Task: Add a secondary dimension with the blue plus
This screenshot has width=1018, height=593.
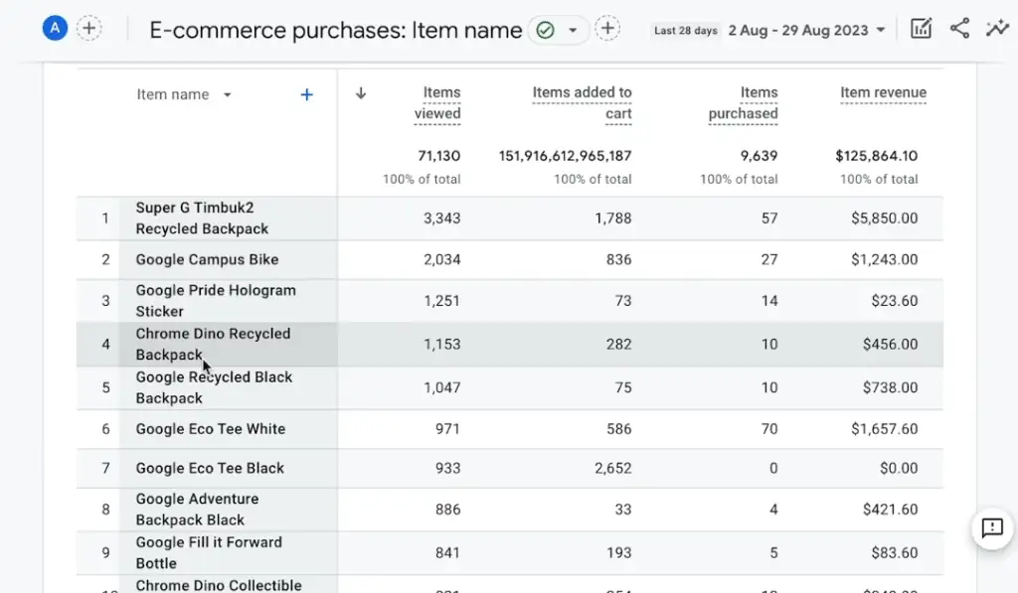Action: (306, 93)
